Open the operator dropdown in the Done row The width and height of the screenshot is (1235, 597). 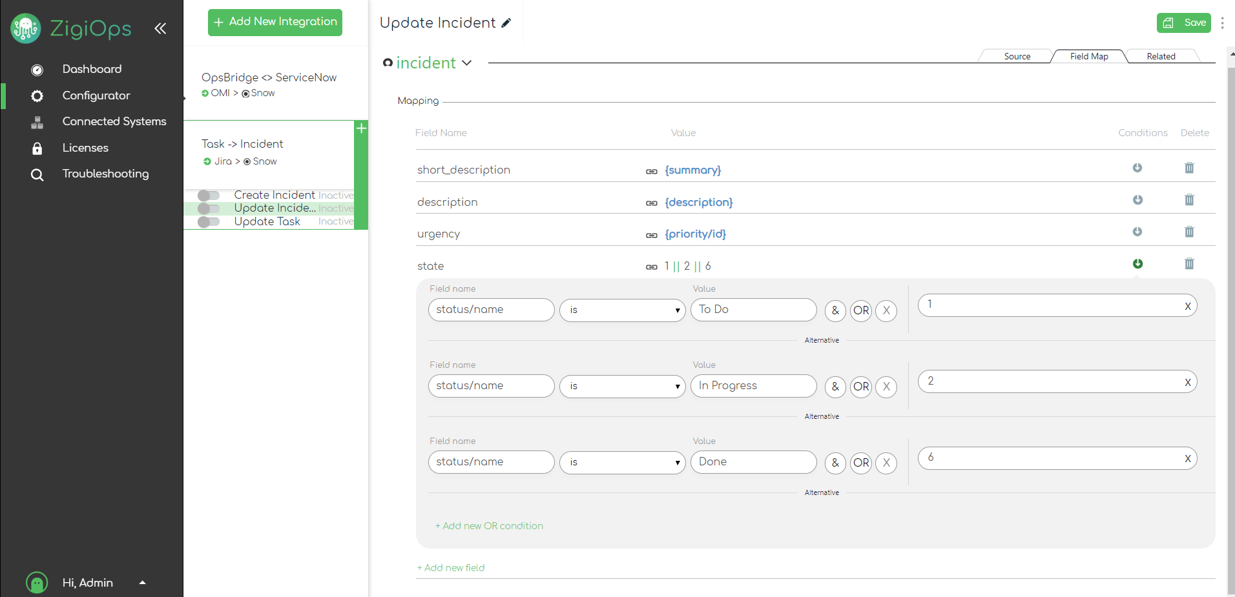622,463
